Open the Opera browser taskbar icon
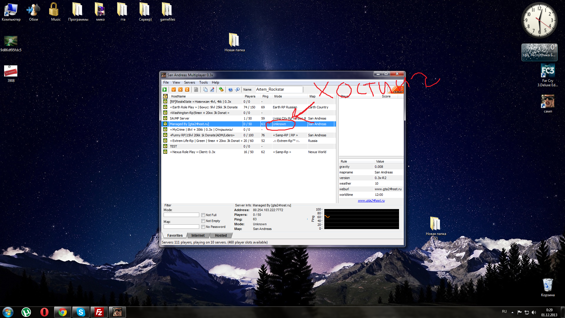The image size is (565, 318). [44, 312]
